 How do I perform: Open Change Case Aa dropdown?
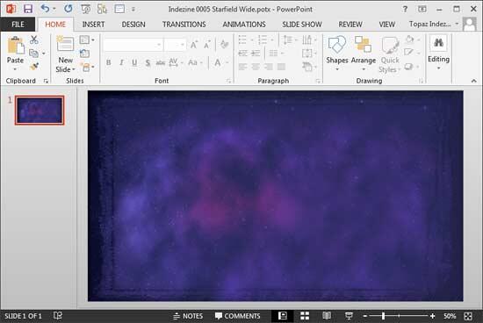tap(195, 62)
